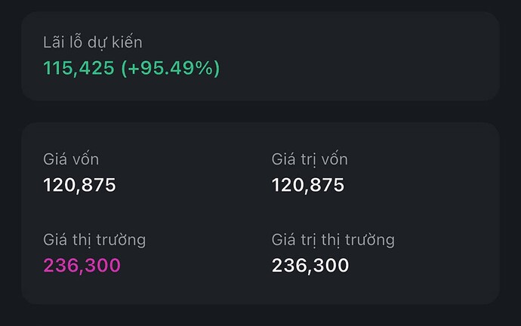
Task: Click the word "Lãi" in the top card
Action: click(54, 43)
